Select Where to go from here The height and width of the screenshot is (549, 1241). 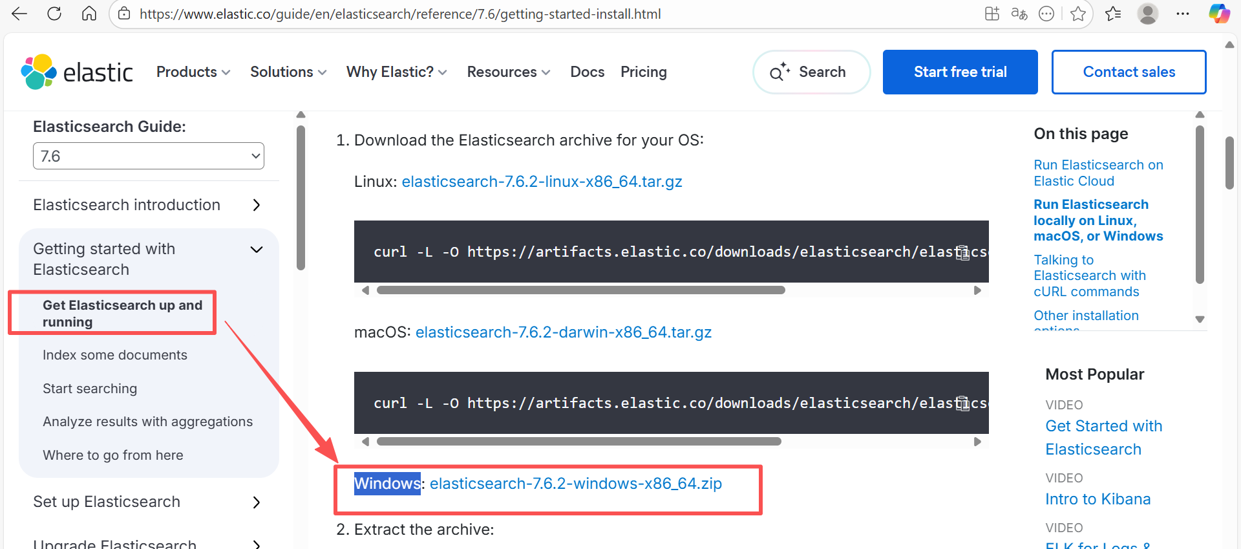click(x=113, y=455)
